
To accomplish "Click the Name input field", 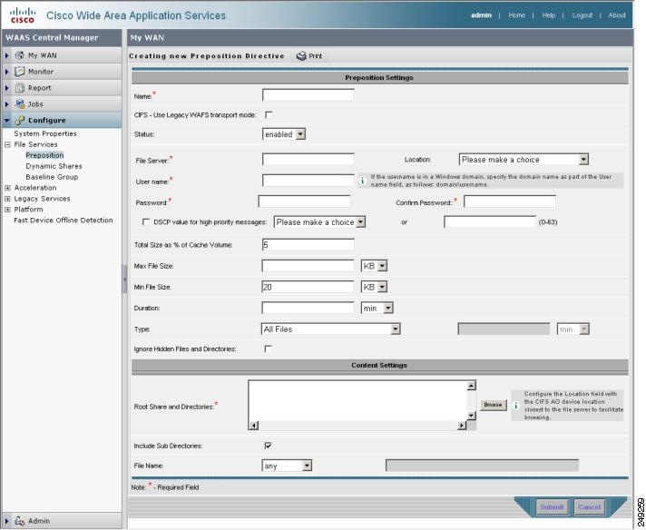I will [308, 94].
